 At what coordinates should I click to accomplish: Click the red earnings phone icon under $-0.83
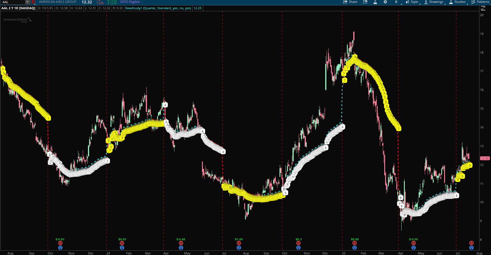[x=60, y=243]
